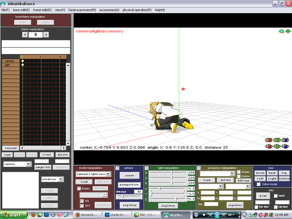This screenshot has height=219, width=292.
Task: Open the physical operation(P) menu
Action: click(137, 10)
